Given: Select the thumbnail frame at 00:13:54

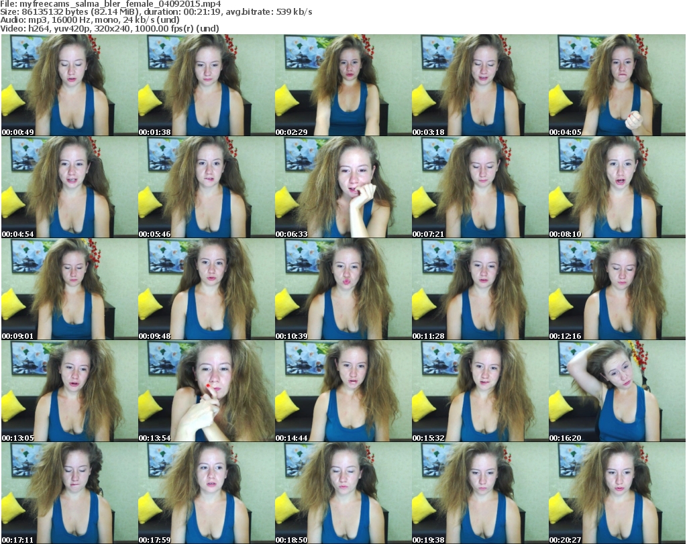Looking at the screenshot, I should coord(207,391).
